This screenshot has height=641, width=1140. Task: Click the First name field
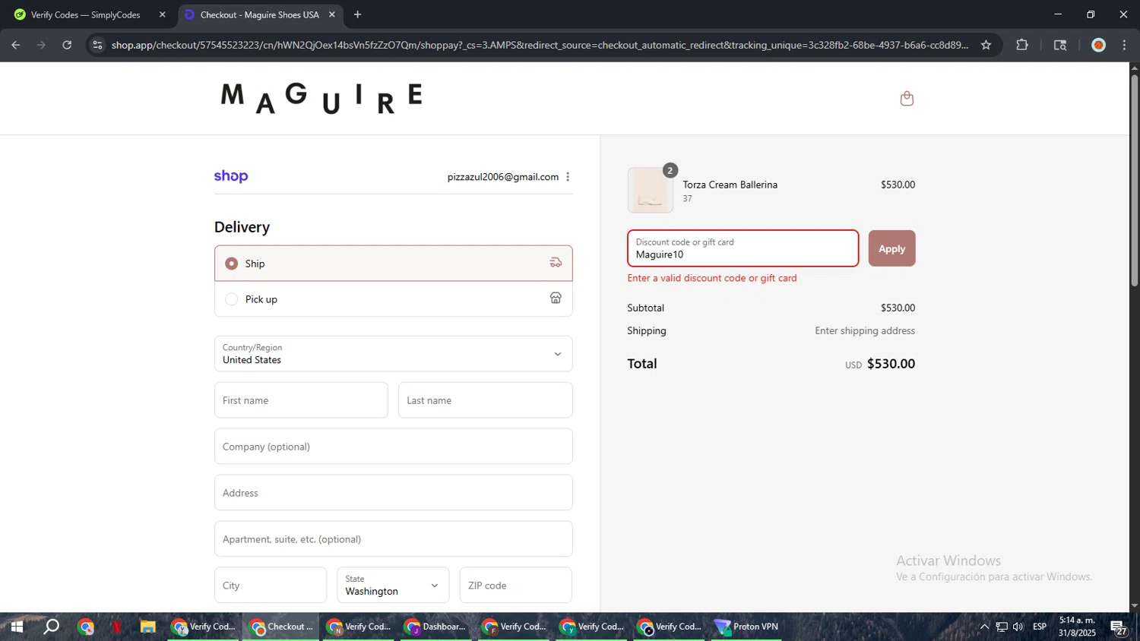click(x=301, y=400)
